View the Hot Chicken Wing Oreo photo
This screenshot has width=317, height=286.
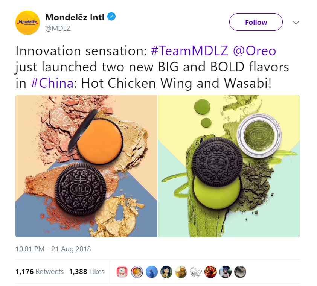pos(86,166)
